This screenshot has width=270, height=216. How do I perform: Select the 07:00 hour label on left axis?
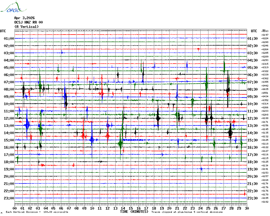pos(9,82)
